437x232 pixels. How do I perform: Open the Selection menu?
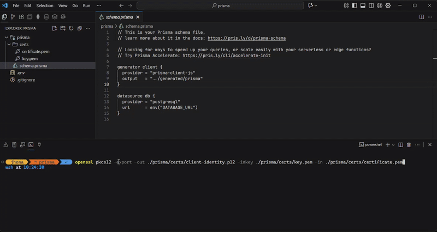point(45,5)
